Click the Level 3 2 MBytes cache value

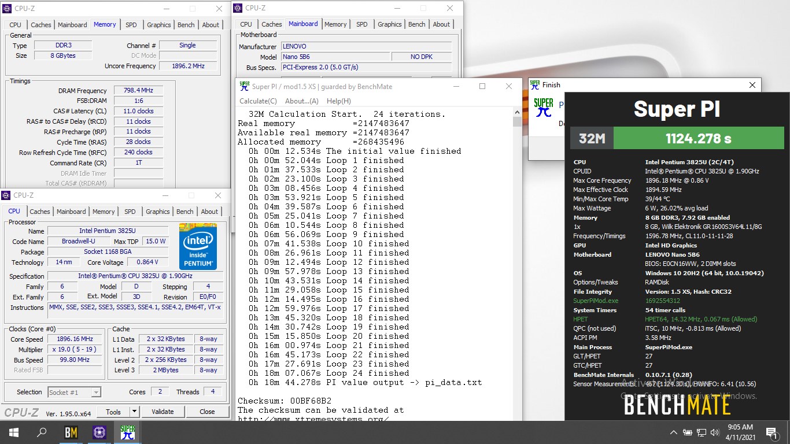tap(166, 370)
